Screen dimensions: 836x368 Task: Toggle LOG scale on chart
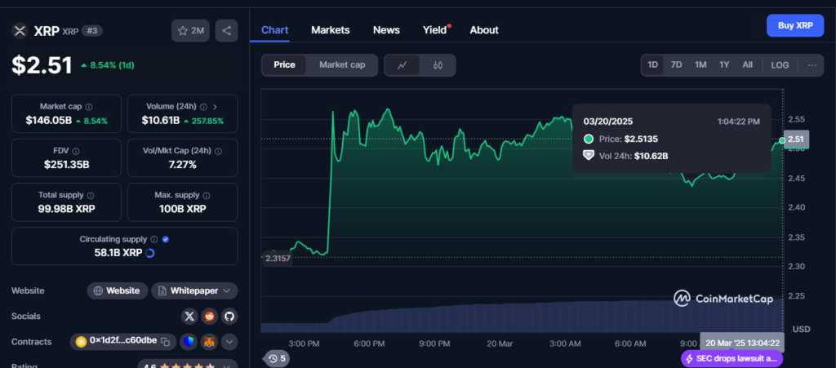(x=780, y=65)
